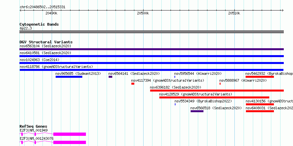This screenshot has height=146, width=293.
Task: Click the small nsv5956544 (Almarri2020) marker
Action: (175, 77)
